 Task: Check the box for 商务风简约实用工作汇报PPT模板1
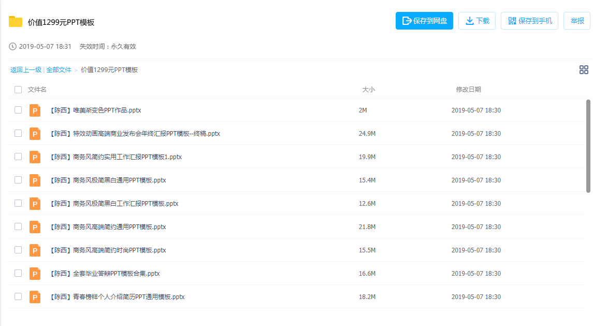[18, 157]
